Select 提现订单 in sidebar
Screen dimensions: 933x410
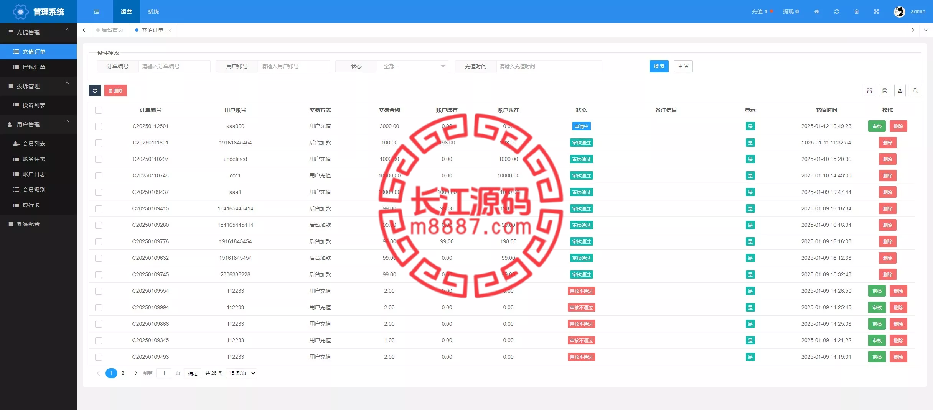pyautogui.click(x=38, y=67)
